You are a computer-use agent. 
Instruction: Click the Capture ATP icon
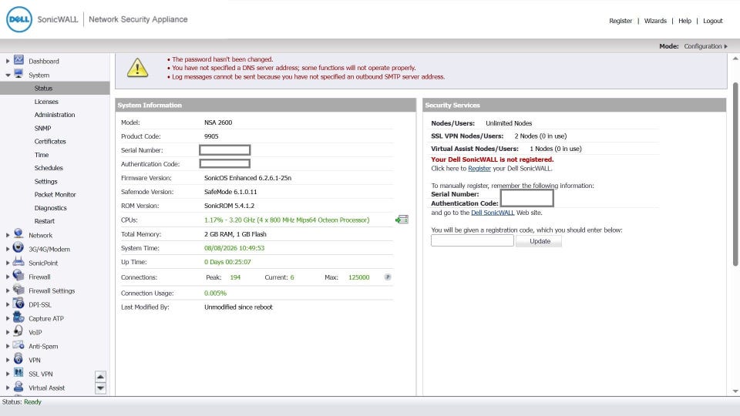(x=18, y=317)
